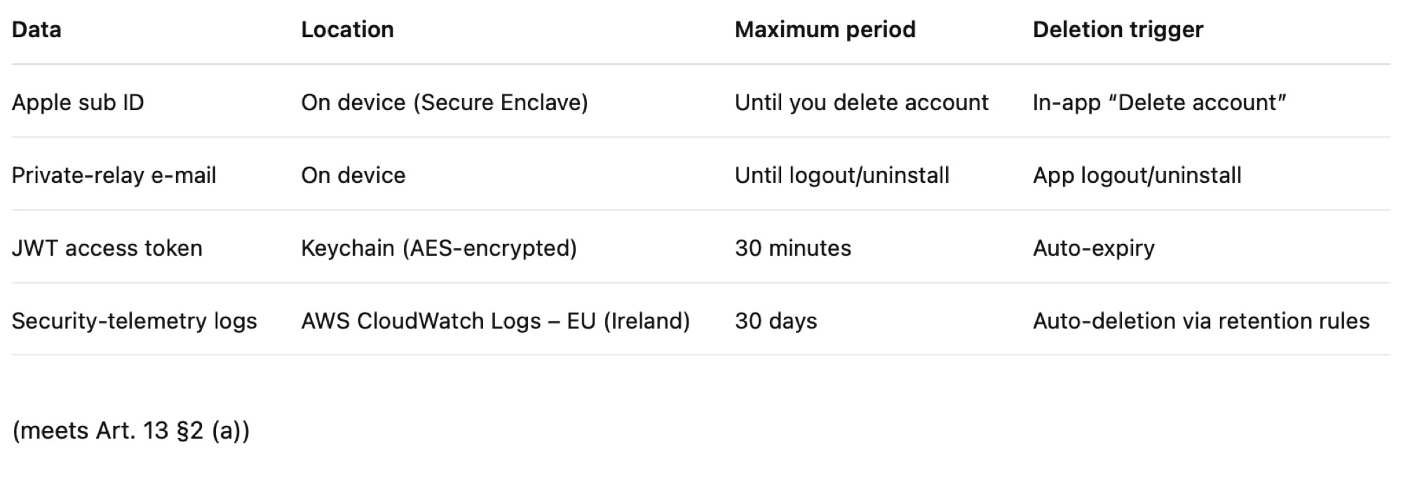Click the Security-telemetry logs cell

[134, 321]
